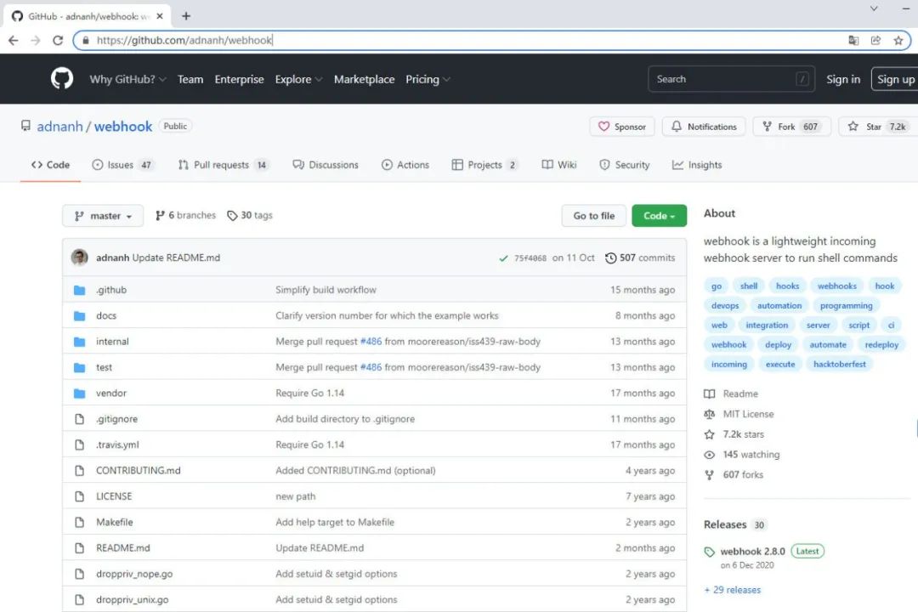Screen dimensions: 918x612
Task: Open the 6 branches link
Action: click(185, 216)
